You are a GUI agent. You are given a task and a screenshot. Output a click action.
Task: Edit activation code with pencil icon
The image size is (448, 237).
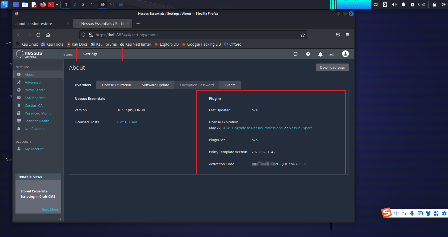click(305, 164)
